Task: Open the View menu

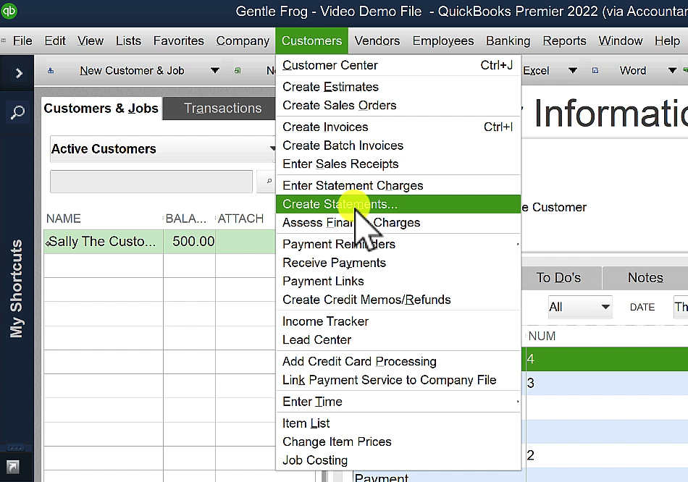Action: [x=91, y=41]
